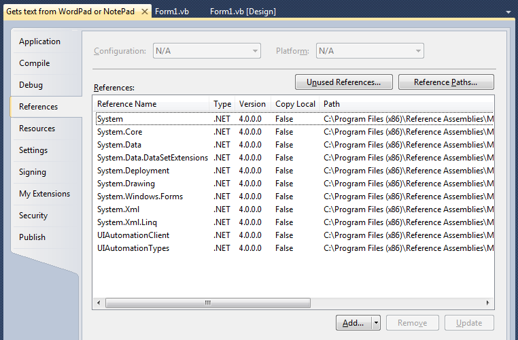
Task: Click the Remove reference button
Action: tap(412, 323)
